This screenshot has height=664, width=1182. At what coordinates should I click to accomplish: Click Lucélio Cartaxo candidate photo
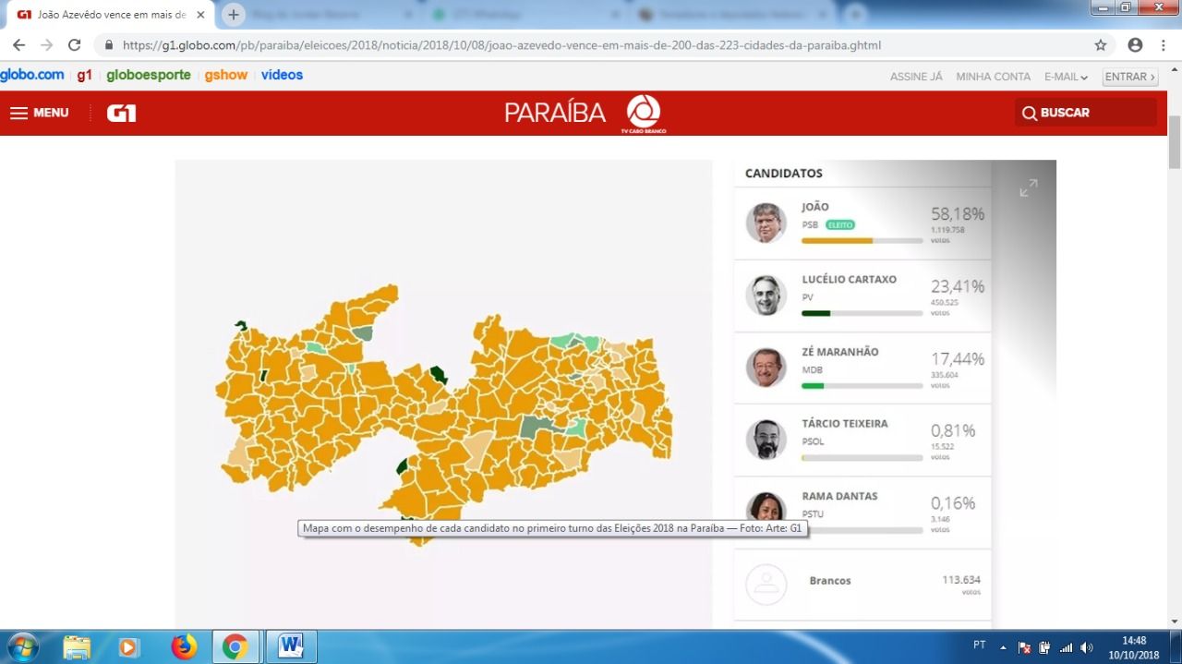tap(766, 295)
